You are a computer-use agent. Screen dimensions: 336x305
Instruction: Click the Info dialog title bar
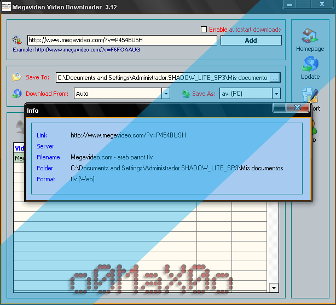click(148, 111)
